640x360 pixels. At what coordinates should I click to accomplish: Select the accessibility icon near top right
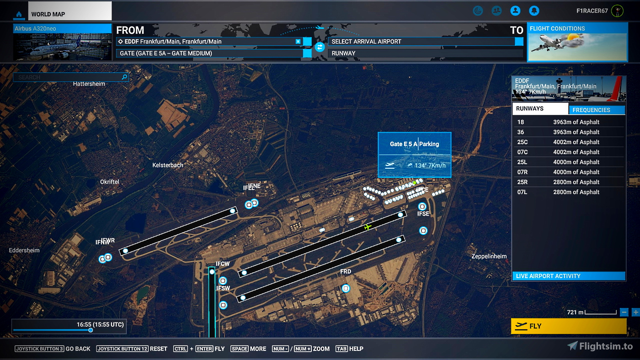(478, 11)
